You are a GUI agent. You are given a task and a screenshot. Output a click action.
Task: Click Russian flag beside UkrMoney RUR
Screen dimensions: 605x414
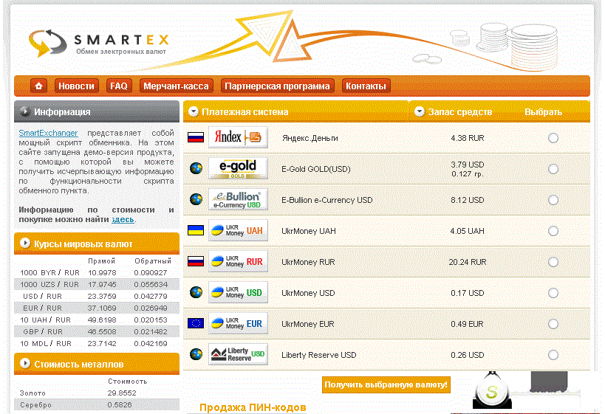click(x=196, y=262)
